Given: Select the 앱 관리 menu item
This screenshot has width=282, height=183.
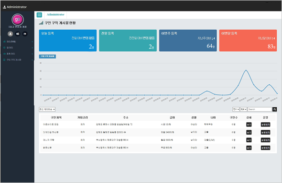Looking at the screenshot, I should tap(10, 47).
